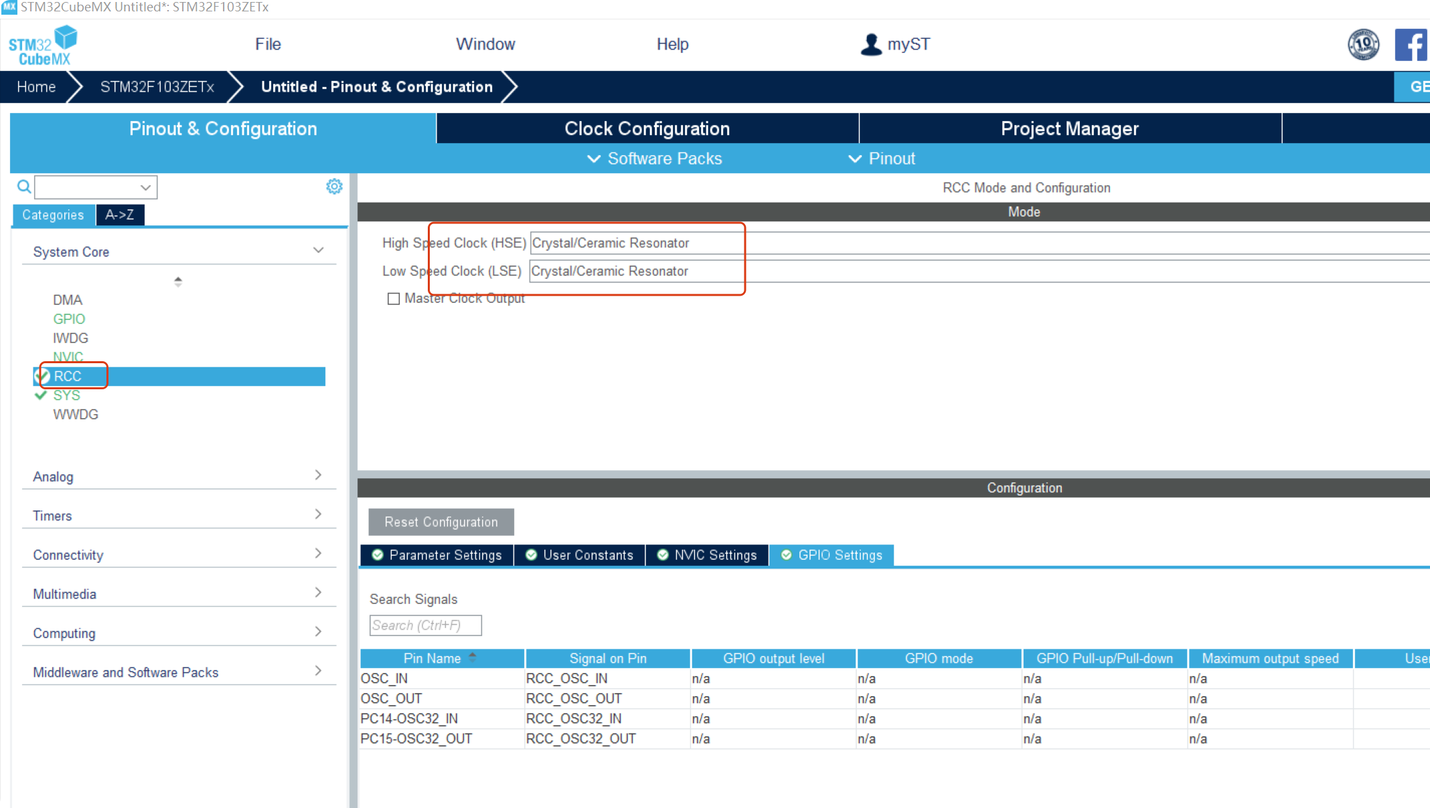Click the search magnifier icon in sidebar
Viewport: 1430px width, 808px height.
coord(24,187)
